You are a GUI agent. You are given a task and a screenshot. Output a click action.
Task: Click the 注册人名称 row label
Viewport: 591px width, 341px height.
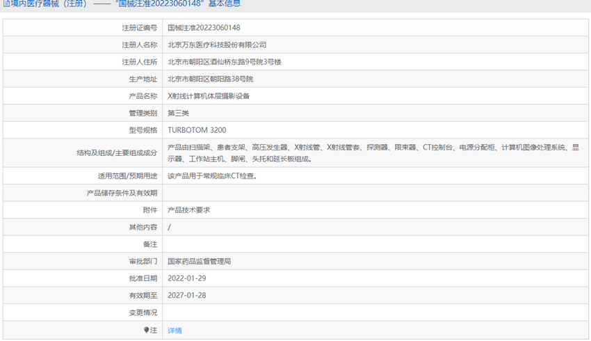click(140, 45)
